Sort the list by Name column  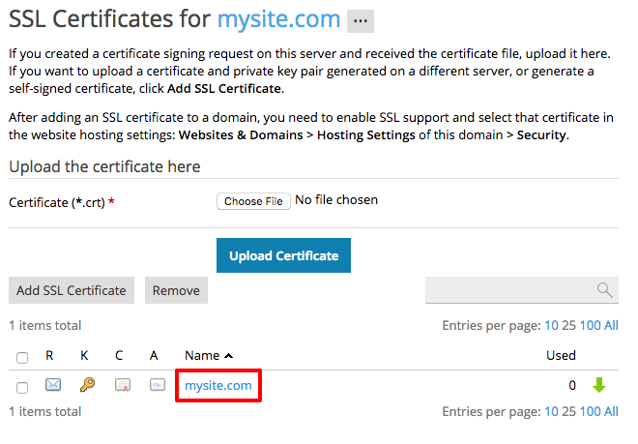click(202, 356)
